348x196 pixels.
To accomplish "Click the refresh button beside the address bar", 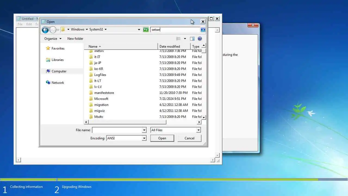I will pos(146,29).
